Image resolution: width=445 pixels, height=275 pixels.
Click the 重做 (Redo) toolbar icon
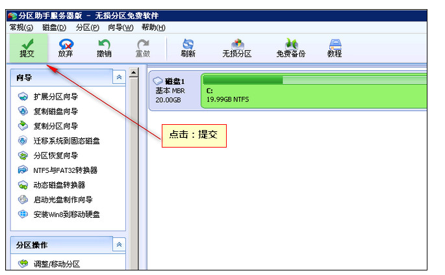pyautogui.click(x=142, y=47)
